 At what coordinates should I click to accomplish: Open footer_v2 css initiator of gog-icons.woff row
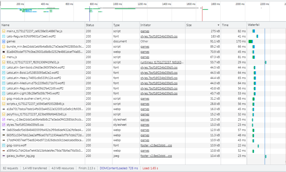[156, 145]
